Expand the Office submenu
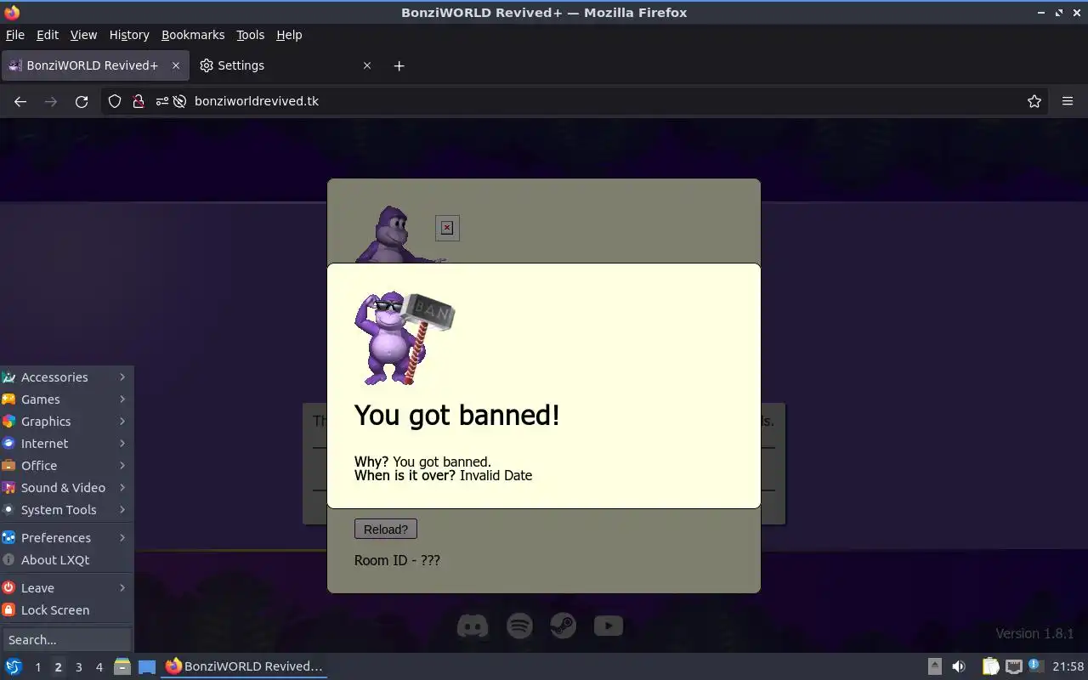 coord(67,466)
